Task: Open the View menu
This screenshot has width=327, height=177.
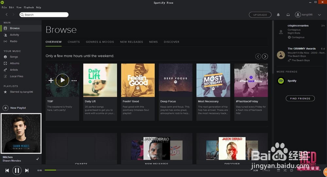Action: [x=19, y=7]
